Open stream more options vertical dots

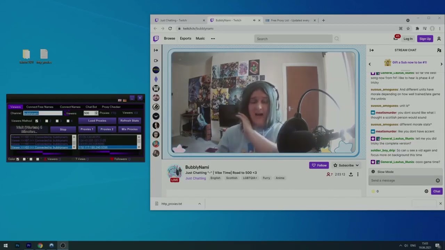[x=358, y=174]
